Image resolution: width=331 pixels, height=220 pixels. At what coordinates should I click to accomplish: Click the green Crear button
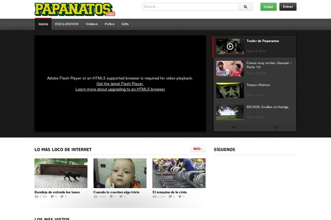pyautogui.click(x=268, y=7)
